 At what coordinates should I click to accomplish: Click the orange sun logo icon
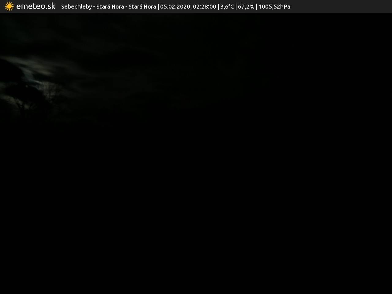(x=9, y=6)
